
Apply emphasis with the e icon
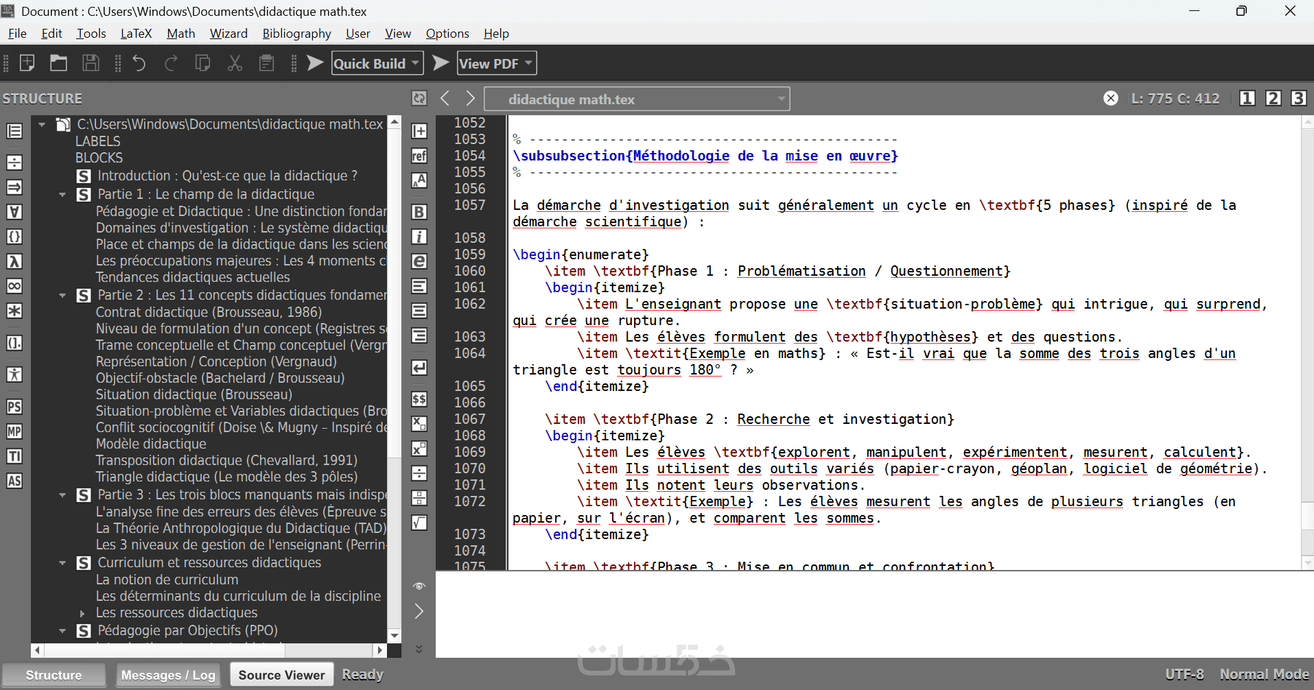coord(419,261)
